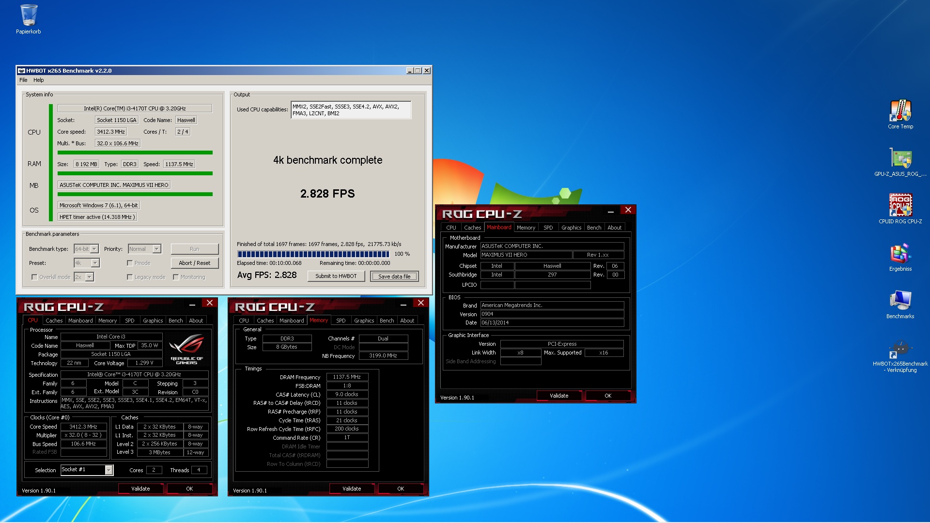Open the CPUID ROG CPU-Z desktop icon
The width and height of the screenshot is (930, 523).
900,209
